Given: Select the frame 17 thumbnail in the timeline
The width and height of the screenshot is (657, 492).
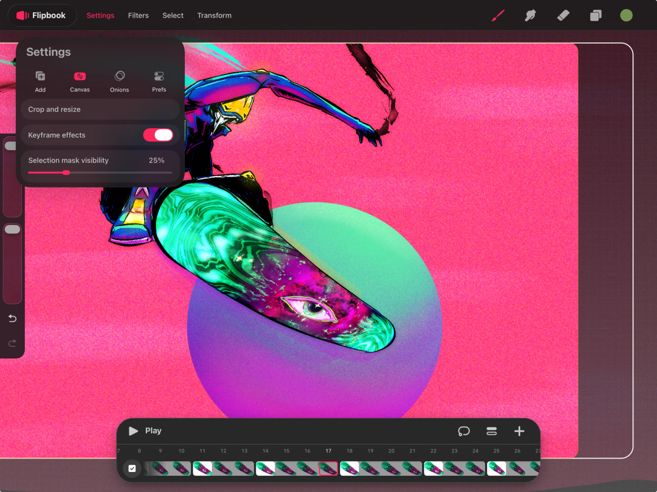Looking at the screenshot, I should 328,468.
